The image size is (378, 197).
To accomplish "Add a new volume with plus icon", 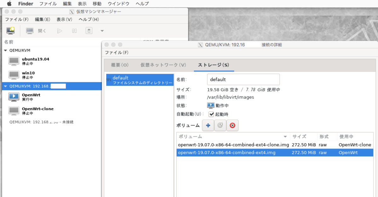I will pos(208,125).
